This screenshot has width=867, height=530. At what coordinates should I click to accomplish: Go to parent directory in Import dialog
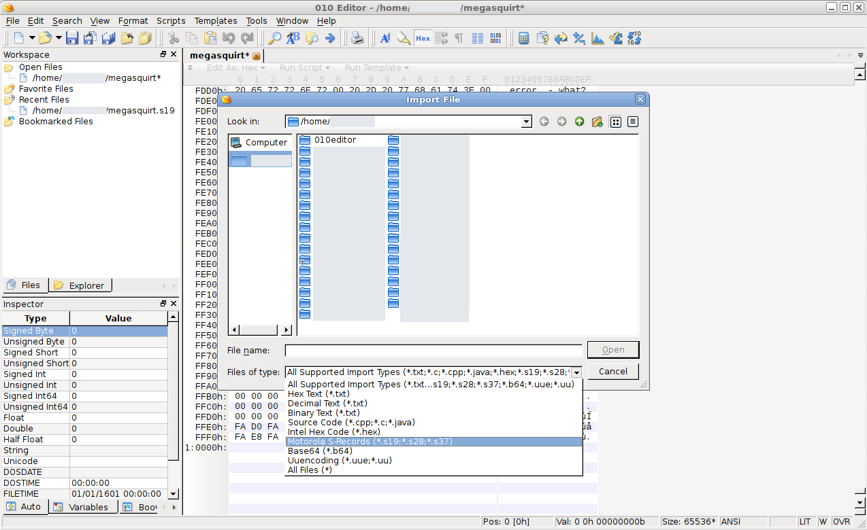[x=579, y=122]
